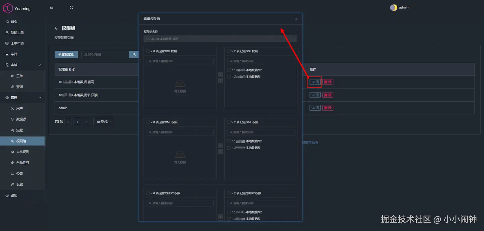Open the 10 条/页 page size dropdown
Screen dimensions: 484x231
click(x=104, y=122)
